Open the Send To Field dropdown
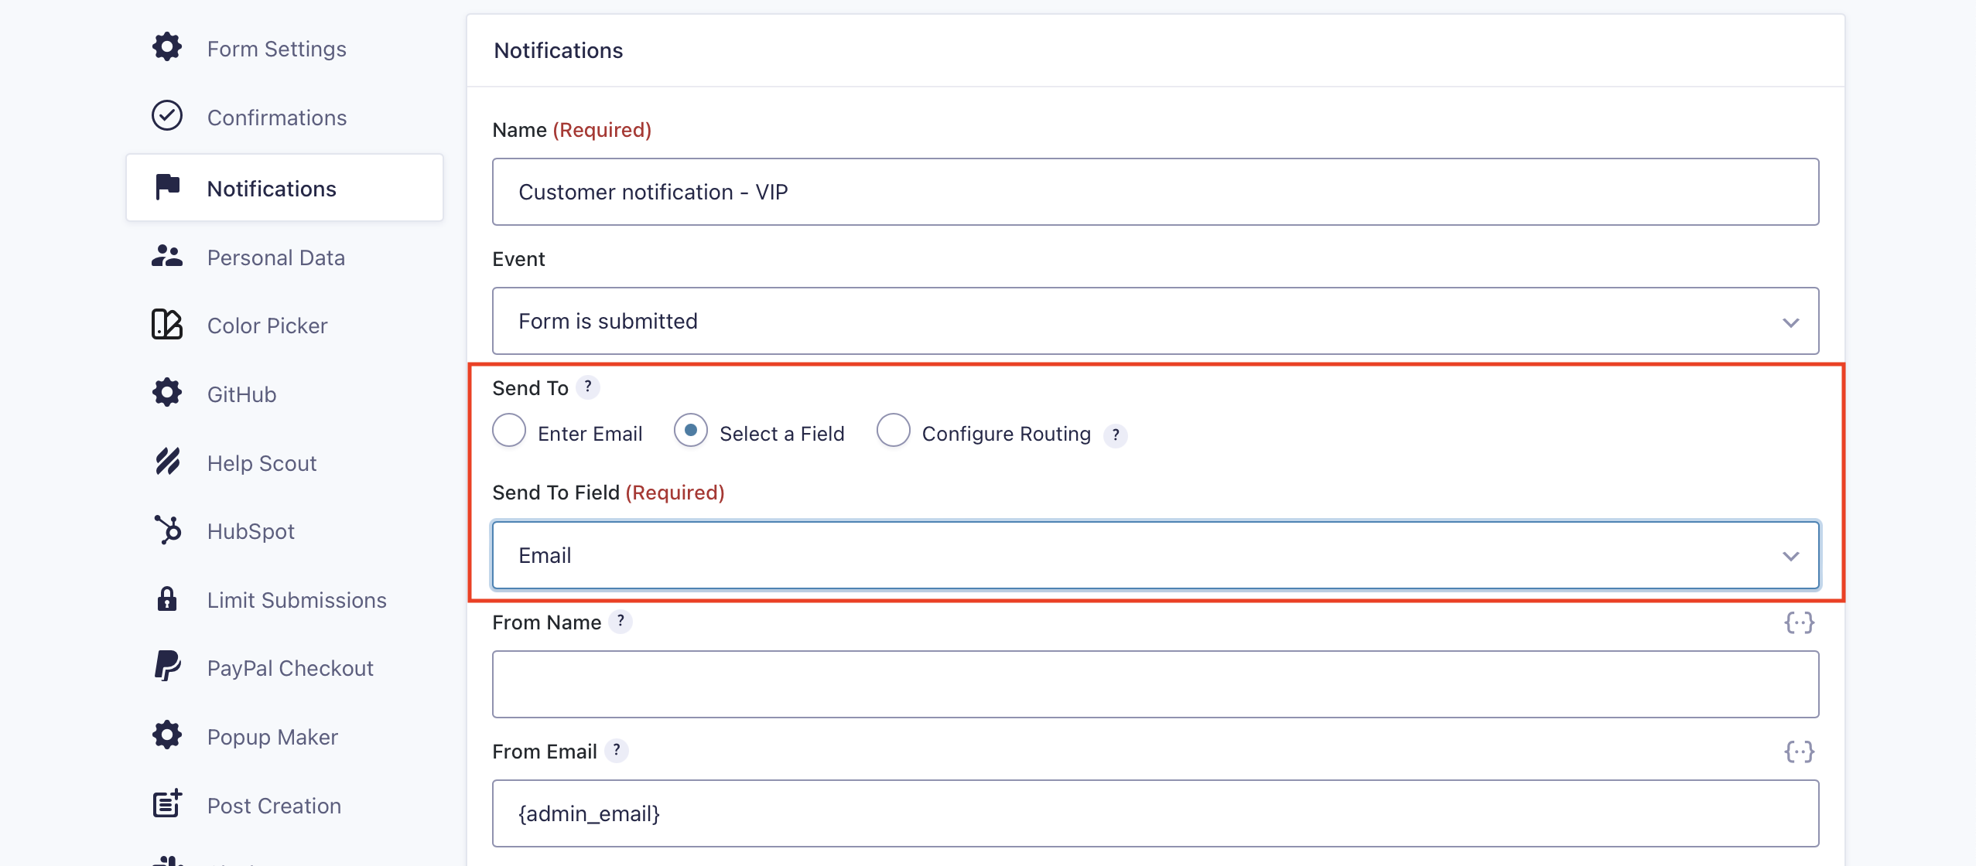The image size is (1976, 866). 1156,555
